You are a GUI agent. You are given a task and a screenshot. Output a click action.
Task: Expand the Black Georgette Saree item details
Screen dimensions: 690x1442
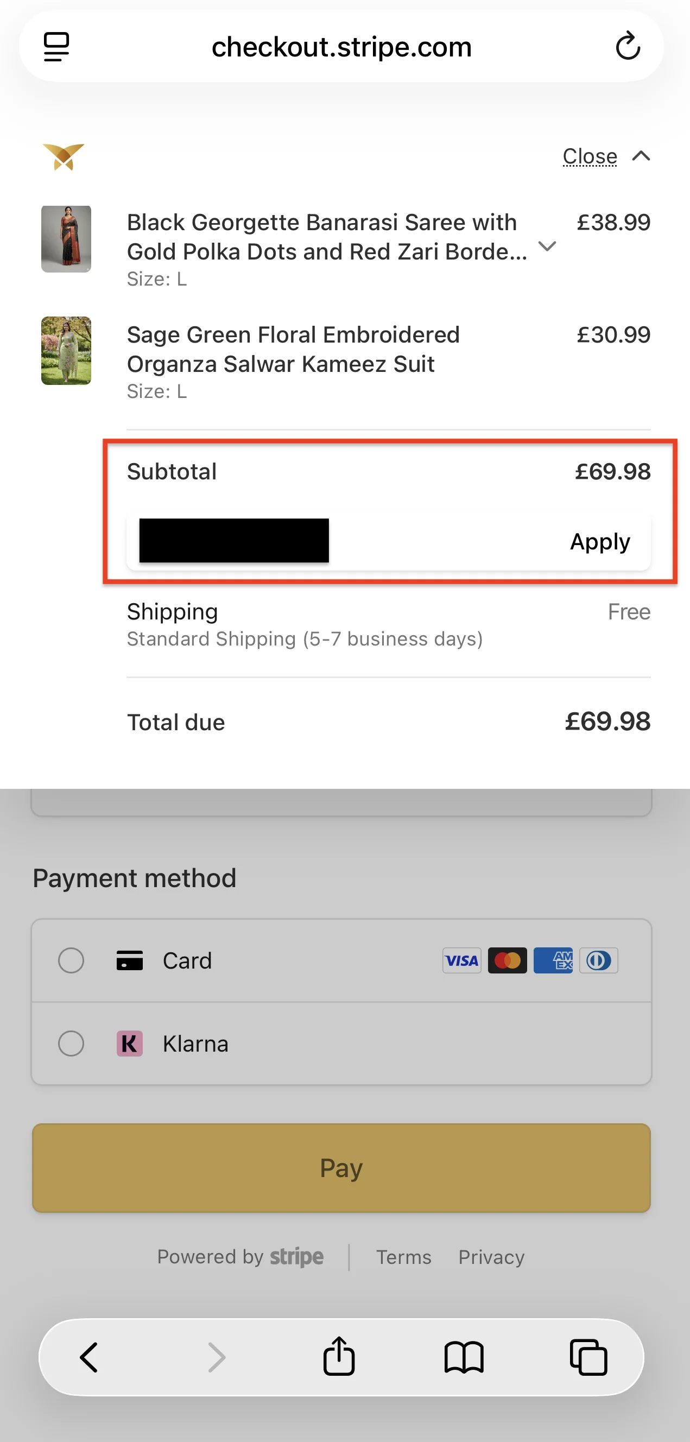[547, 246]
